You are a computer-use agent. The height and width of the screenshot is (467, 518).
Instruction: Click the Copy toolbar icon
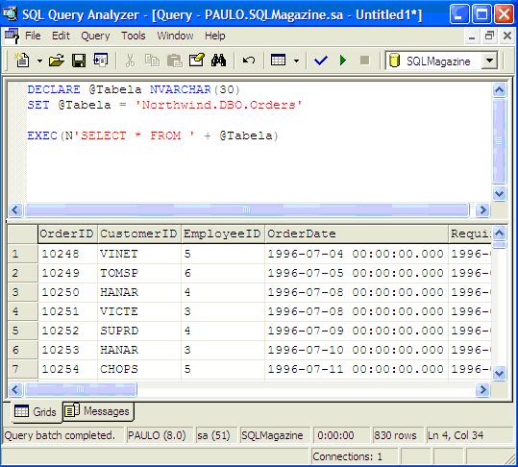[152, 61]
